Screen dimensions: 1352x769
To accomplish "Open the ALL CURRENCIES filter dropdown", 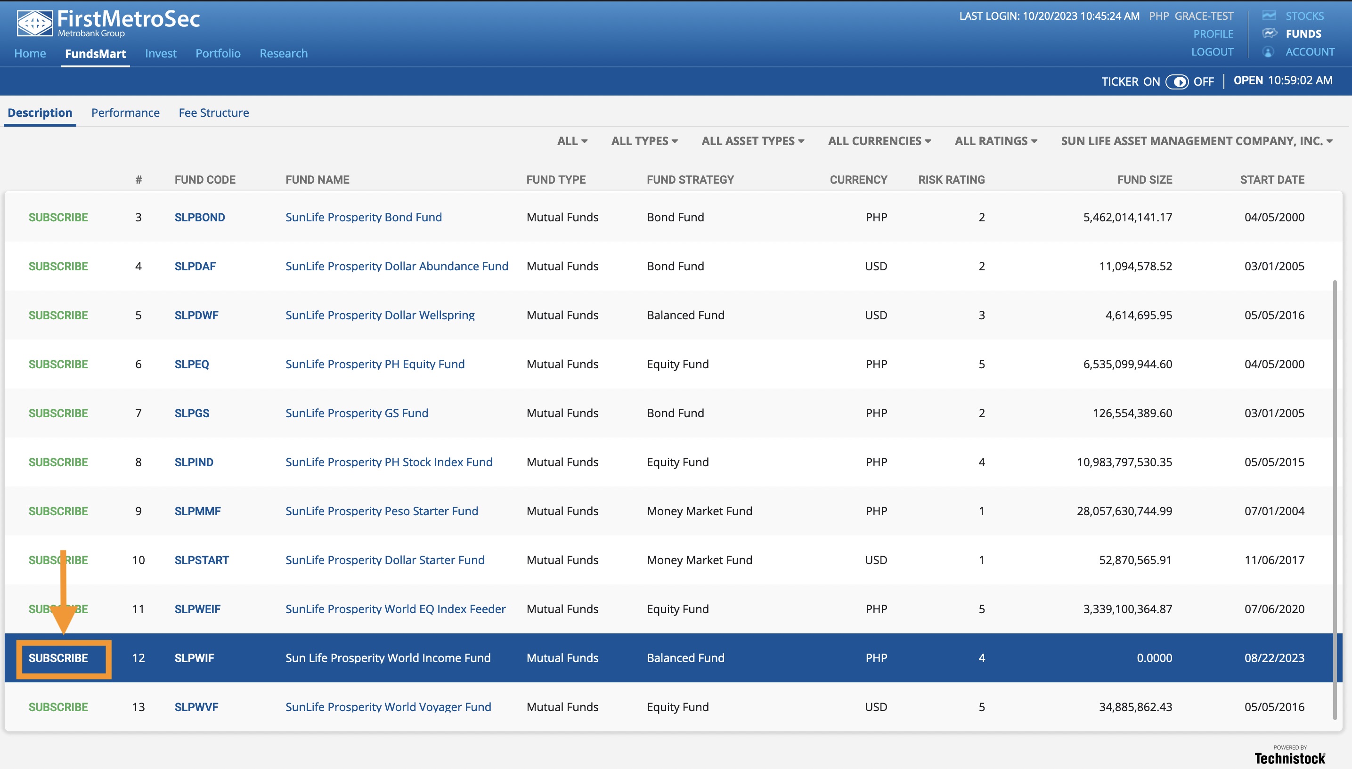I will coord(879,141).
